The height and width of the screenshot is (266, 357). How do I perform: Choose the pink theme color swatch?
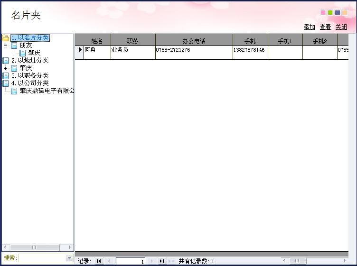click(x=323, y=13)
